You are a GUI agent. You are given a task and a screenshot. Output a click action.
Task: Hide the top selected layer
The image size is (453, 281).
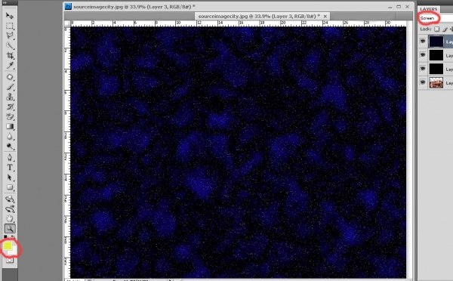click(423, 42)
